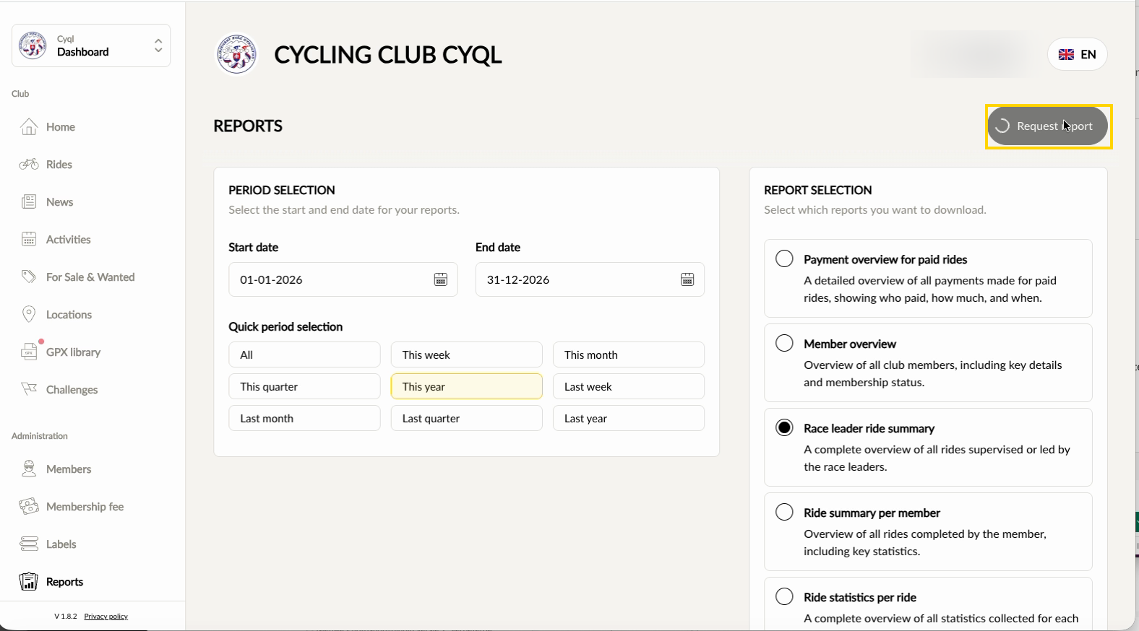Select This week quick period
This screenshot has height=631, width=1139.
[466, 354]
